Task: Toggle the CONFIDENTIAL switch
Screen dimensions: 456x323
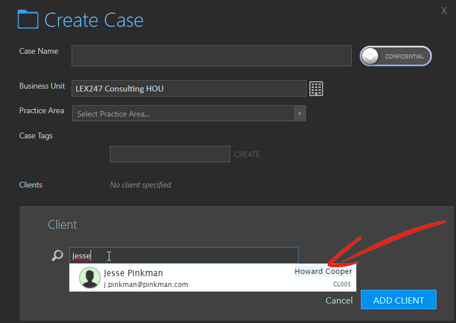Action: tap(395, 56)
